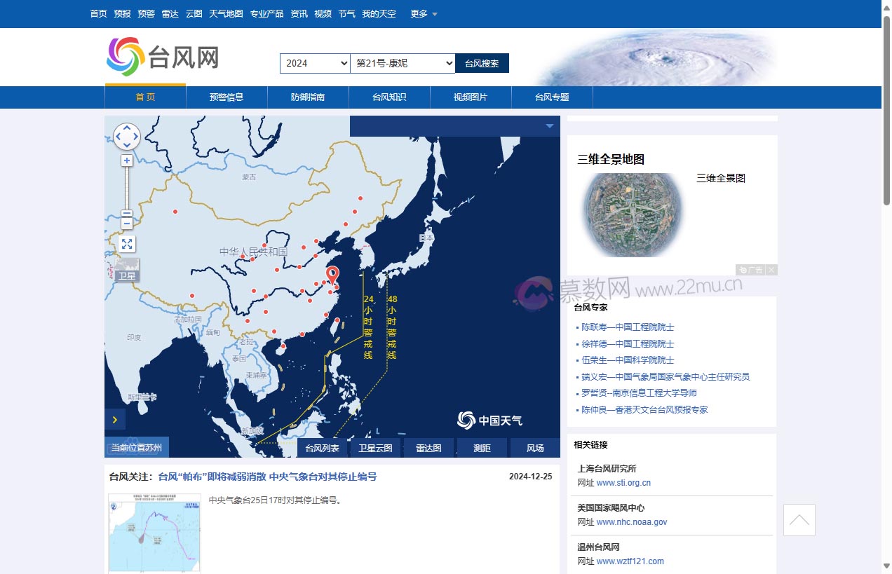The height and width of the screenshot is (574, 892).
Task: Click the typhoon track thumbnail image
Action: tap(154, 533)
